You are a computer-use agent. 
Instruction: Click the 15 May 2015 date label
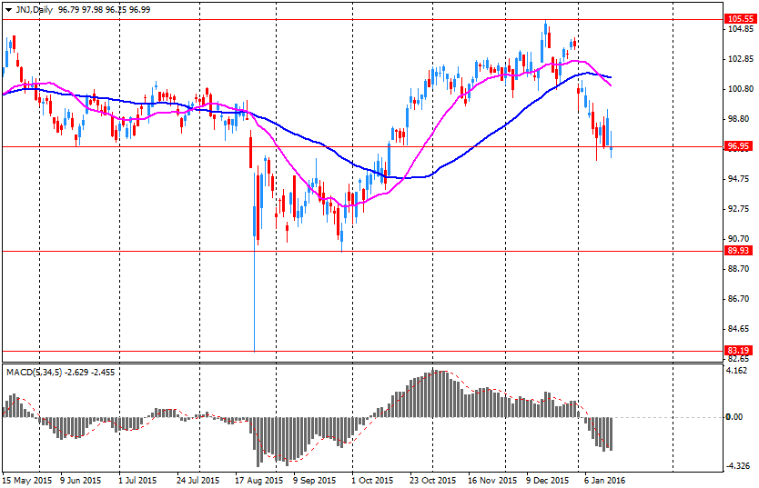[27, 480]
